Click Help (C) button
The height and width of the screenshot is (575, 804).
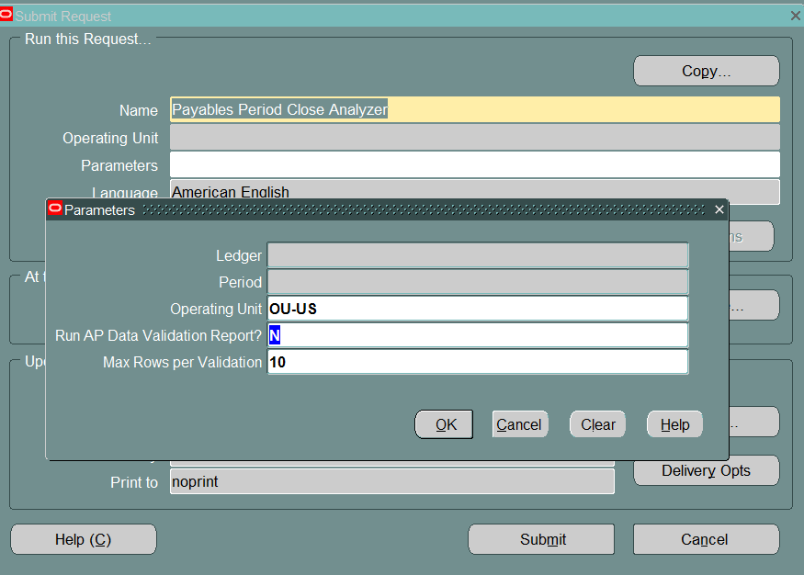84,539
